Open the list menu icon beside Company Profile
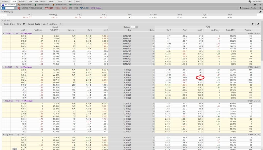The height and width of the screenshot is (150, 263). click(260, 8)
